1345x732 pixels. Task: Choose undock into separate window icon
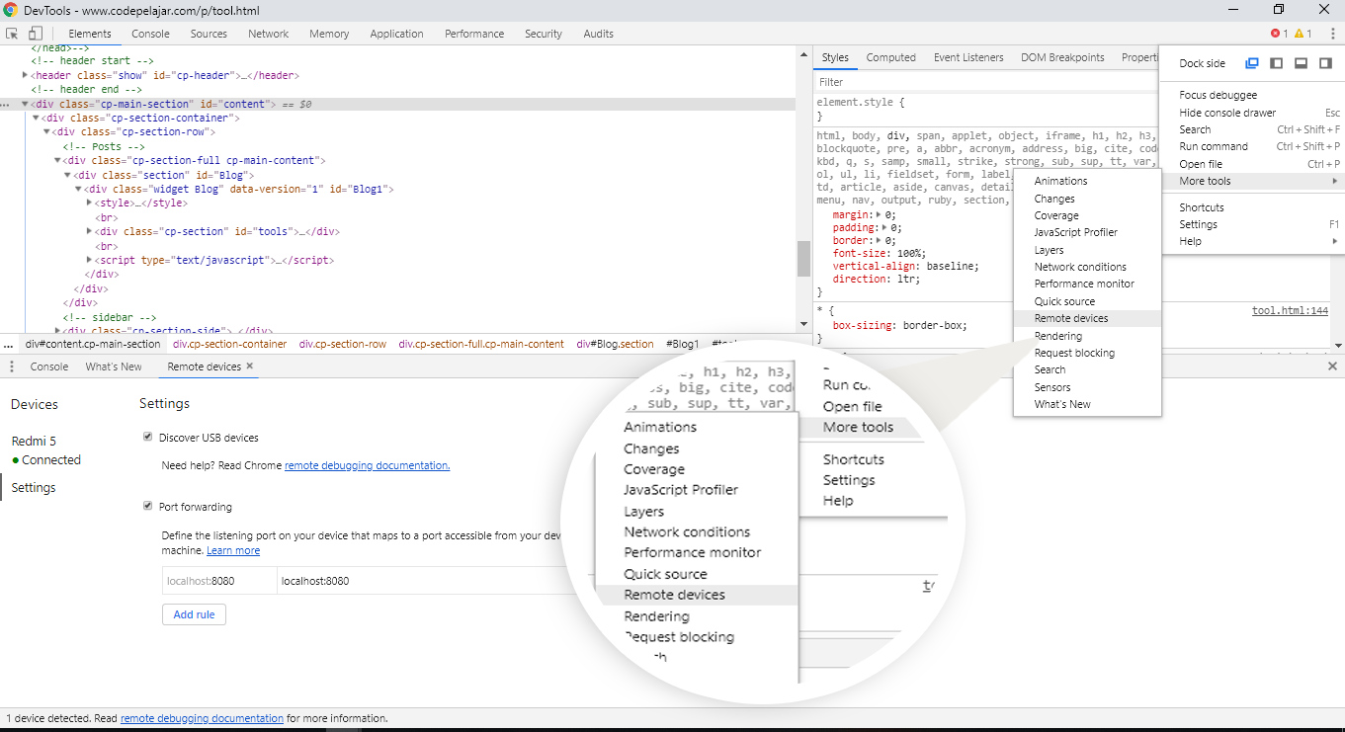click(x=1252, y=63)
